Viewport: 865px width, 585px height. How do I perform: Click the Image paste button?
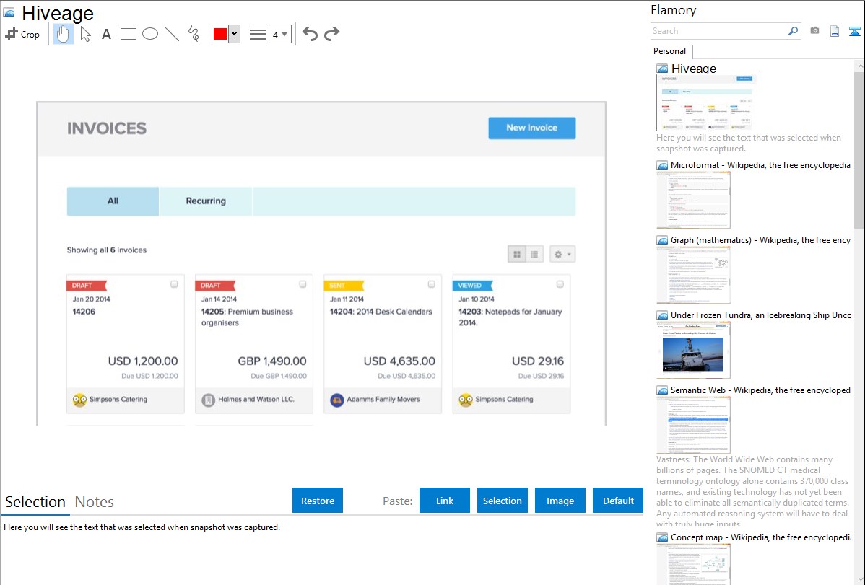[x=560, y=501]
